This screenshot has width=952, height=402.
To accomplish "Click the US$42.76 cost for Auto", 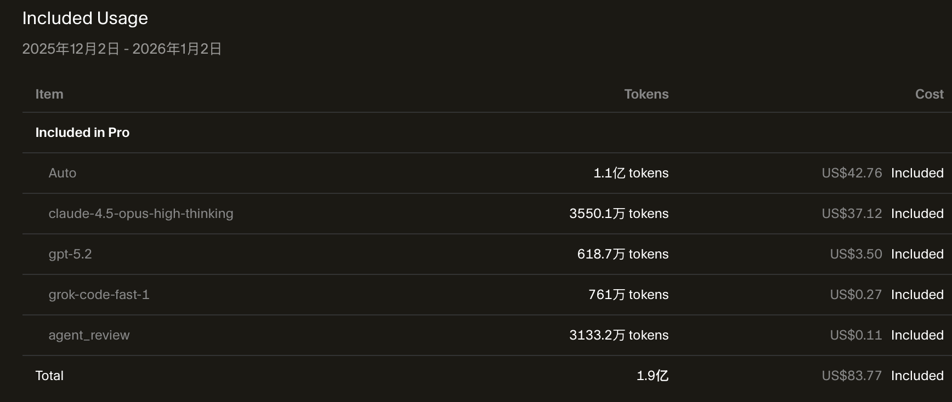I will [x=852, y=173].
